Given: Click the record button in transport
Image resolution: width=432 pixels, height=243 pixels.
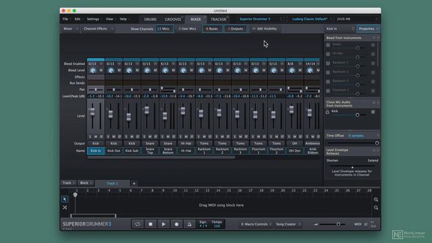Looking at the screenshot, I should [176, 224].
